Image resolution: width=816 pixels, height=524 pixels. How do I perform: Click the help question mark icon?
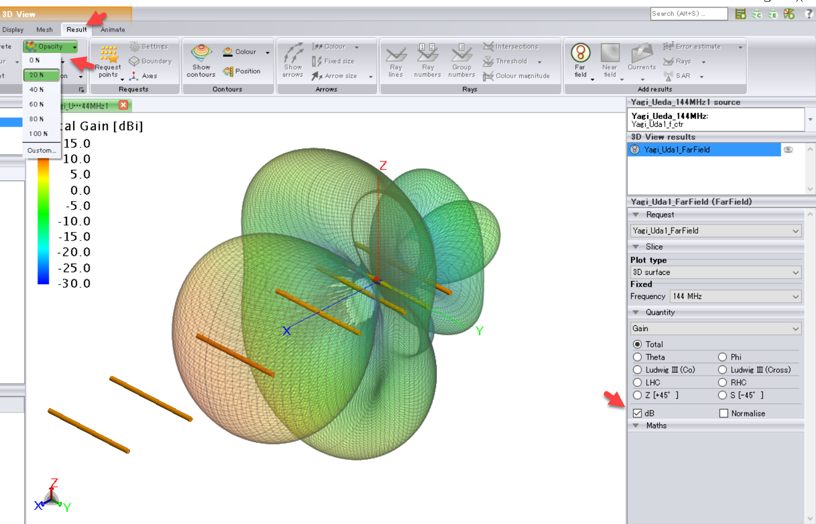[x=808, y=14]
